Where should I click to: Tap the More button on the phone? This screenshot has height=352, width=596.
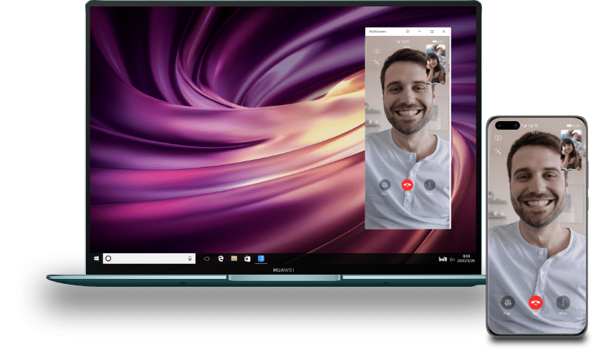(563, 303)
